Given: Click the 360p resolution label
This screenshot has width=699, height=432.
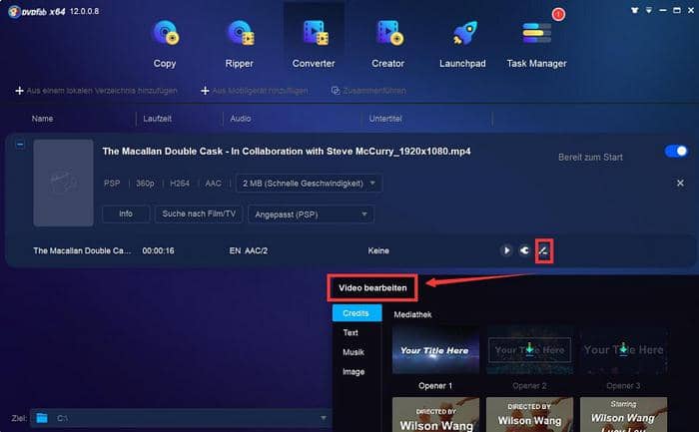Looking at the screenshot, I should [145, 184].
